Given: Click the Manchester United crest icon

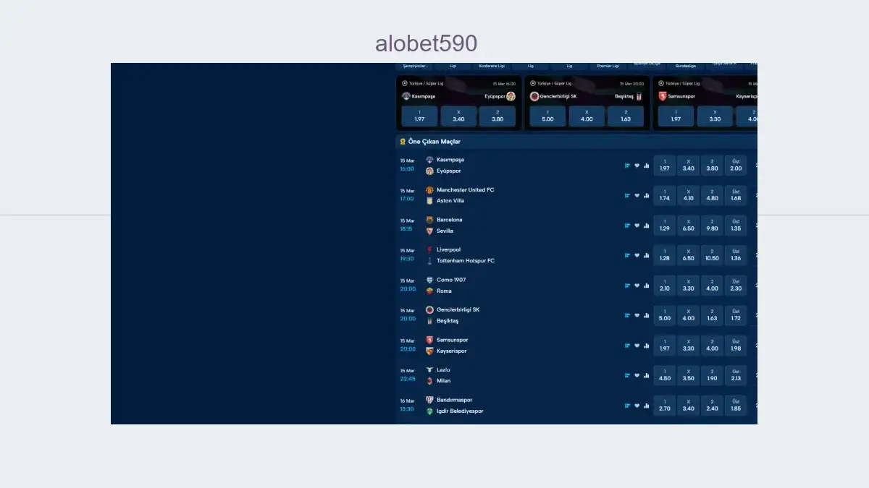Looking at the screenshot, I should 429,190.
